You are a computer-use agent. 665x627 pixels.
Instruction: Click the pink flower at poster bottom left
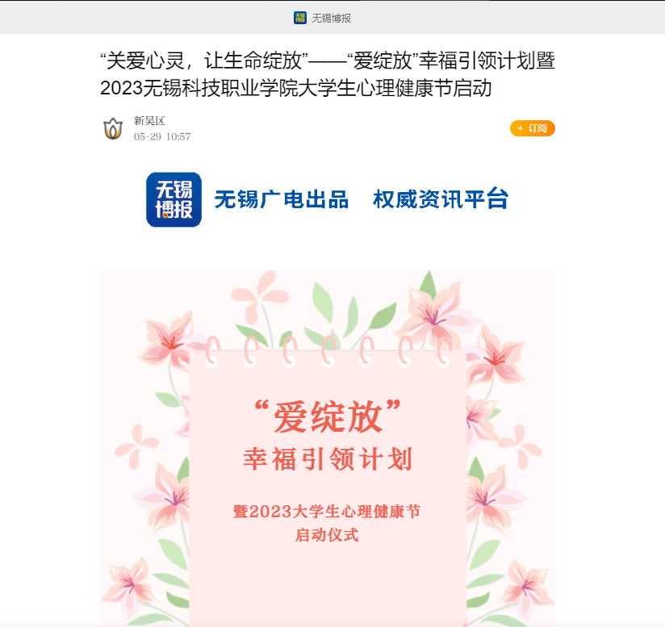point(128,586)
